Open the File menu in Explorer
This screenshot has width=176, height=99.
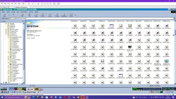click(x=4, y=12)
